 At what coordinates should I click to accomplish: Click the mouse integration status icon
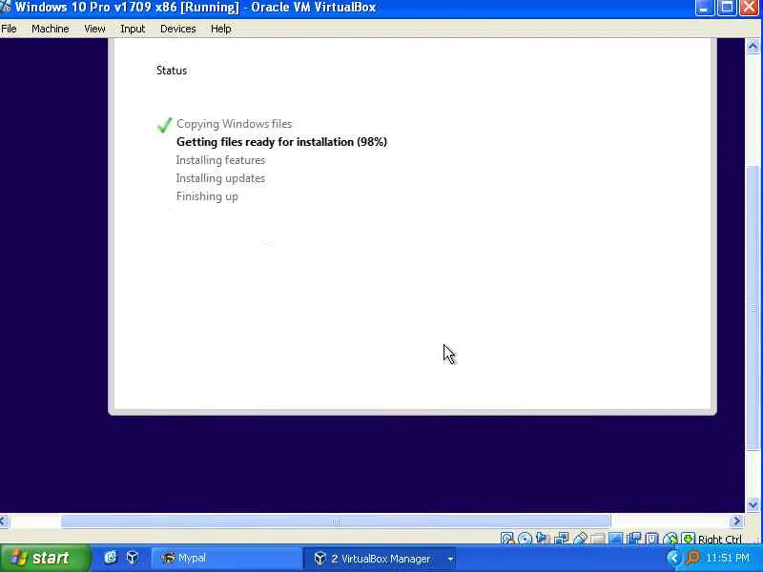[x=670, y=539]
